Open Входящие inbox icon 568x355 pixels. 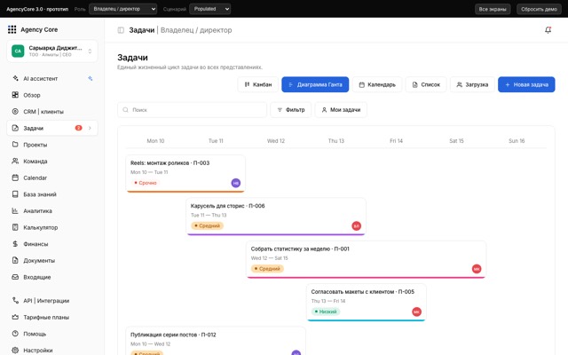tap(15, 277)
